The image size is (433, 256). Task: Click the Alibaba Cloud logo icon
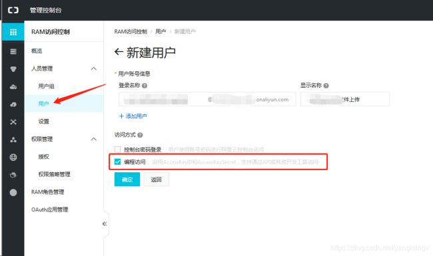point(13,10)
